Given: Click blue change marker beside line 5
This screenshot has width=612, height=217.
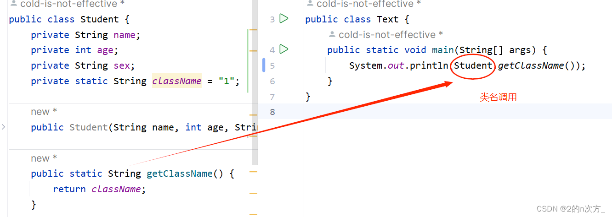Looking at the screenshot, I should pyautogui.click(x=264, y=65).
